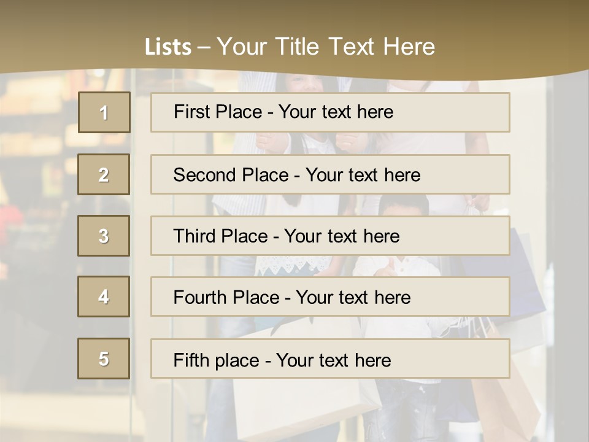
Task: Select the number 2 box
Action: [x=104, y=174]
